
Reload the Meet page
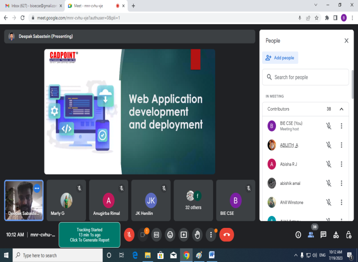tap(22, 18)
